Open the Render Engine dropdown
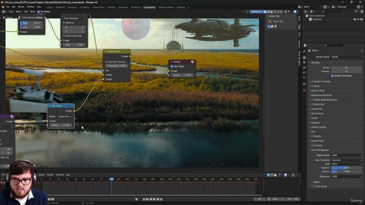The image size is (365, 205). (347, 57)
